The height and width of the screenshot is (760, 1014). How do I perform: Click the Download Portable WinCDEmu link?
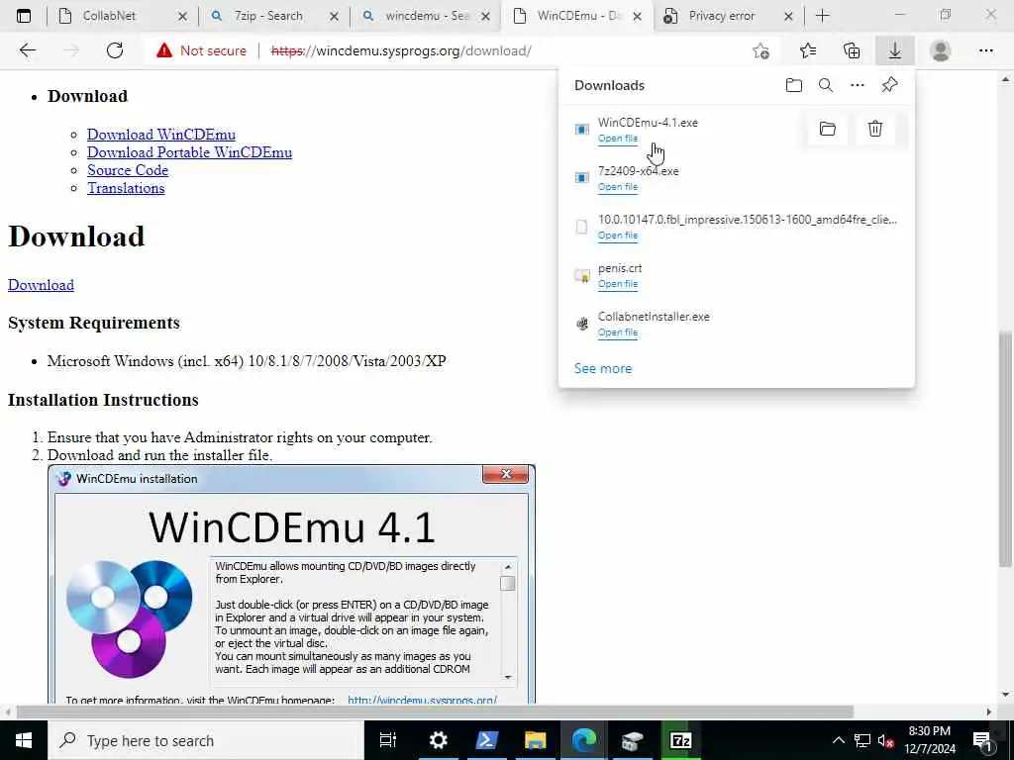189,152
